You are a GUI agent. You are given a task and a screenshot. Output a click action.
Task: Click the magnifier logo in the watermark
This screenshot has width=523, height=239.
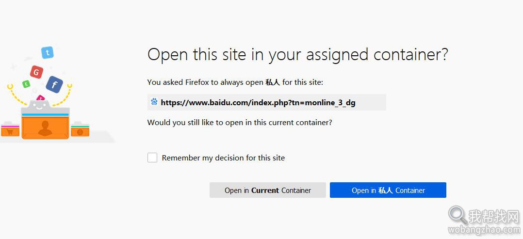(x=458, y=215)
